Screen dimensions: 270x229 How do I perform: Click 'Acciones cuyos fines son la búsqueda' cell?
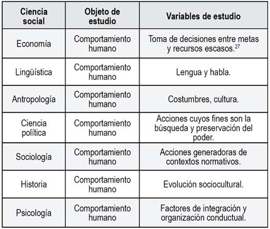point(203,128)
